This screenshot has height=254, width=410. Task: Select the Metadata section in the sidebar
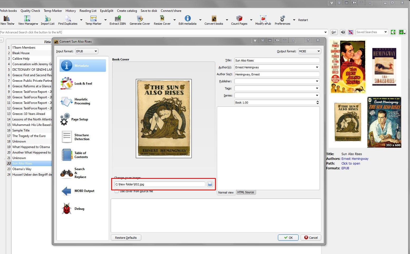tap(83, 65)
